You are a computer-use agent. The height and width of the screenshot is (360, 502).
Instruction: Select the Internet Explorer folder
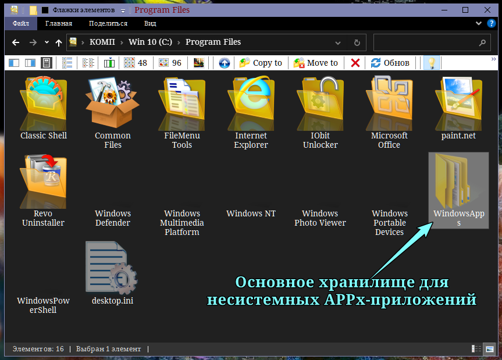251,113
